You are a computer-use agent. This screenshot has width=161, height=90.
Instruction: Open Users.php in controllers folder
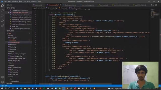click(x=13, y=49)
